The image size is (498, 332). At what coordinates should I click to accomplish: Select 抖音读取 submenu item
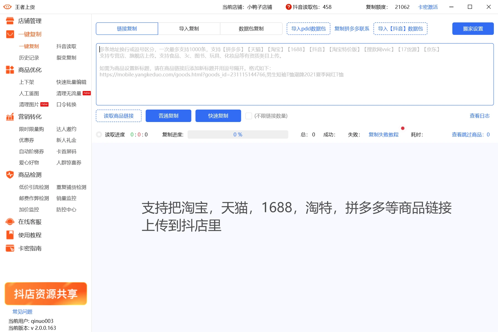(x=66, y=46)
